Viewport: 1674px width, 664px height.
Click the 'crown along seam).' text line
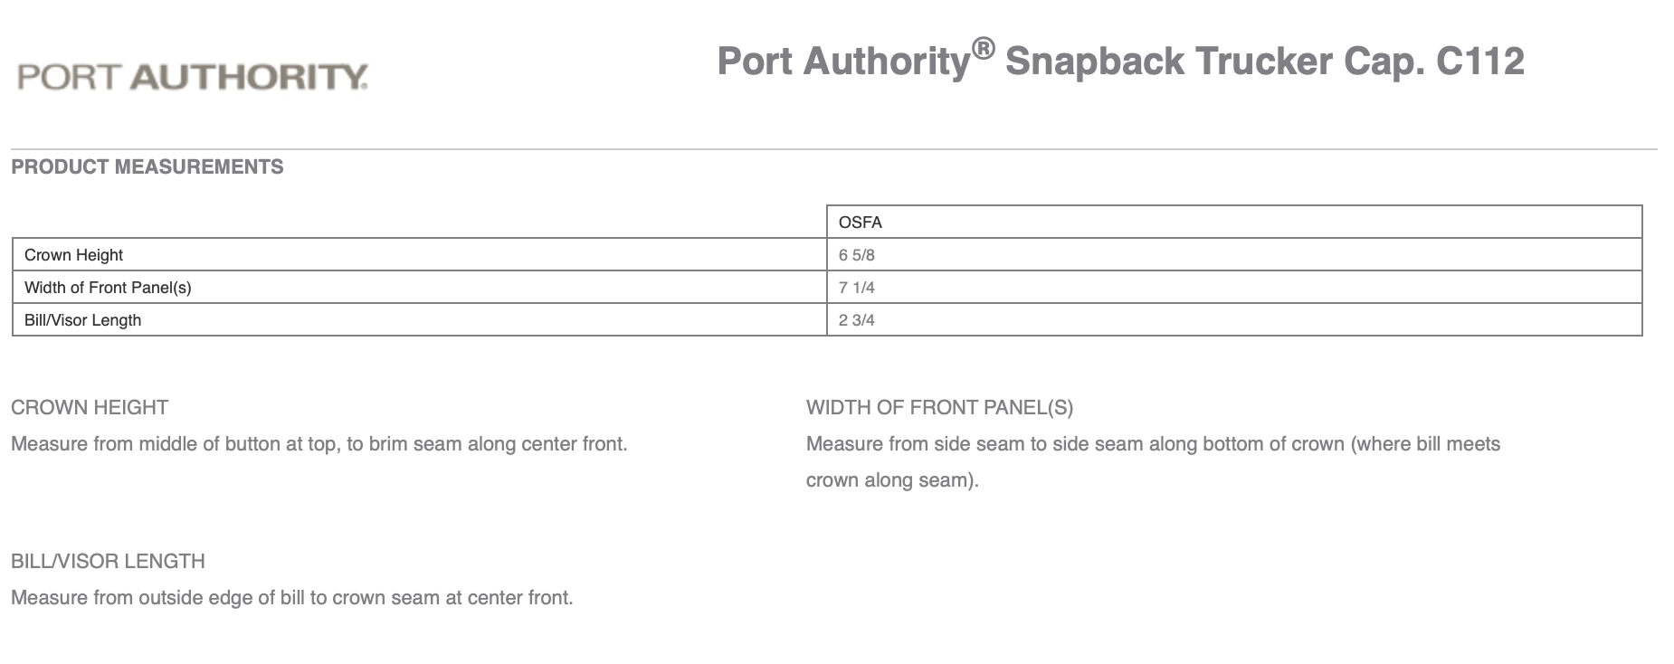[892, 480]
